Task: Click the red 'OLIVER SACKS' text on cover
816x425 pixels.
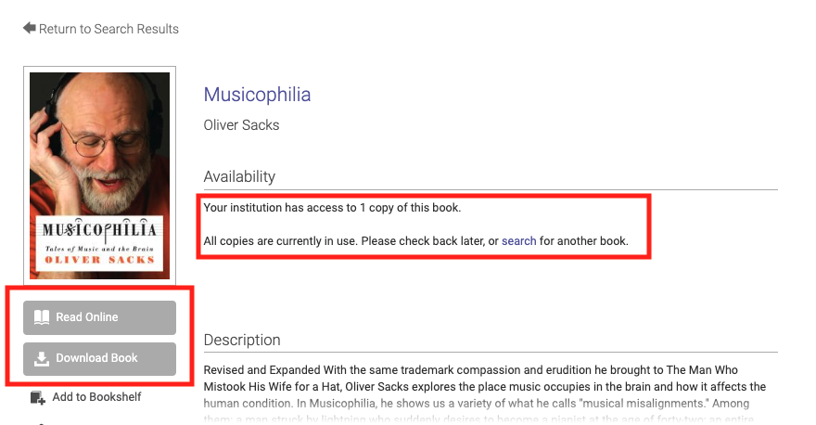Action: [99, 263]
